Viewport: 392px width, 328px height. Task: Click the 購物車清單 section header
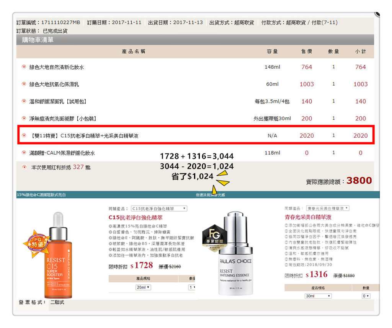coord(38,40)
